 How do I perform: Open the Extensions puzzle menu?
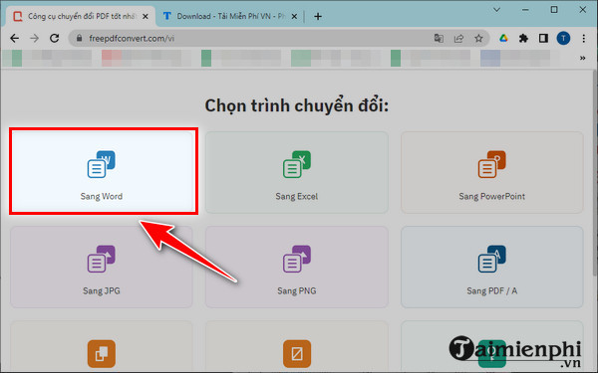click(x=523, y=38)
